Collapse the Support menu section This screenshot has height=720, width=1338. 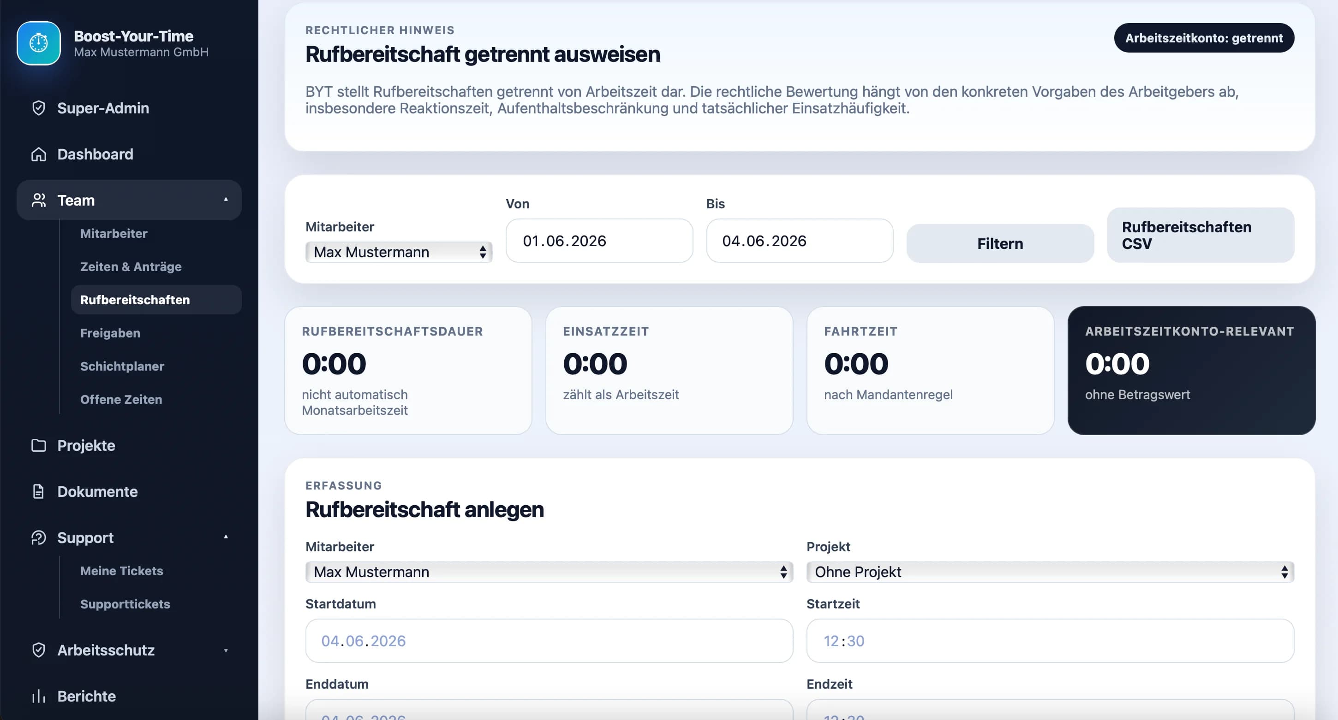226,537
